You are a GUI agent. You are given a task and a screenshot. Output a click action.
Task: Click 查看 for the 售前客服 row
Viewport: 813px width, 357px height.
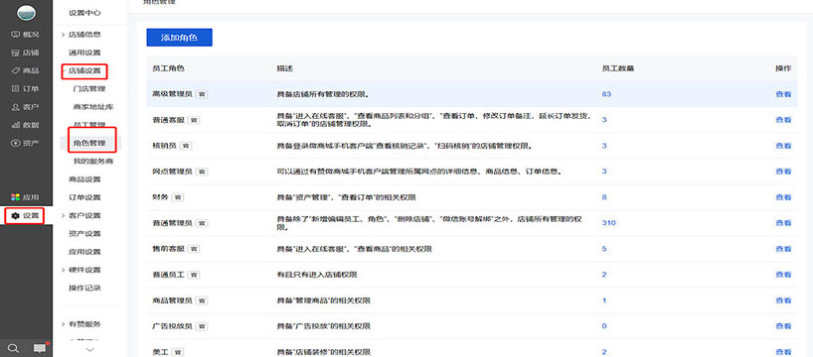point(783,249)
